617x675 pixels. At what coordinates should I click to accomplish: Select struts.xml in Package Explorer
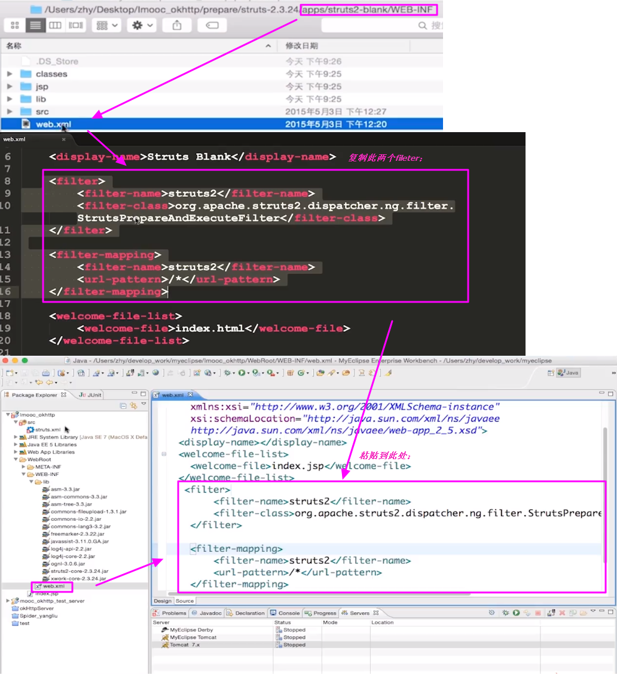pyautogui.click(x=44, y=430)
